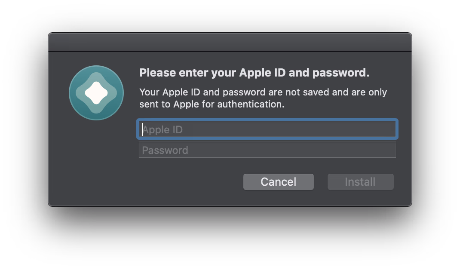The height and width of the screenshot is (270, 460).
Task: Click the "Please enter your Apple ID" heading
Action: pos(254,73)
